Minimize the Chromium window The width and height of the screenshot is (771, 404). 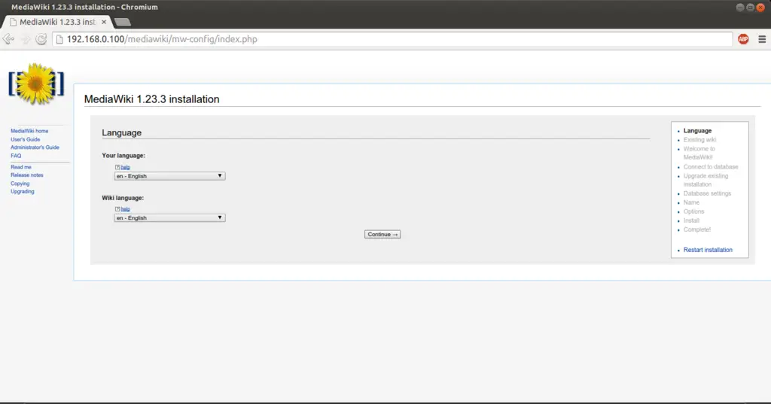coord(740,8)
